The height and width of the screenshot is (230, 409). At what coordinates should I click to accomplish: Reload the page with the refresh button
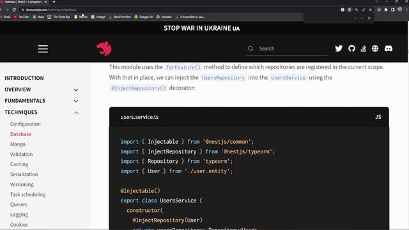point(14,10)
